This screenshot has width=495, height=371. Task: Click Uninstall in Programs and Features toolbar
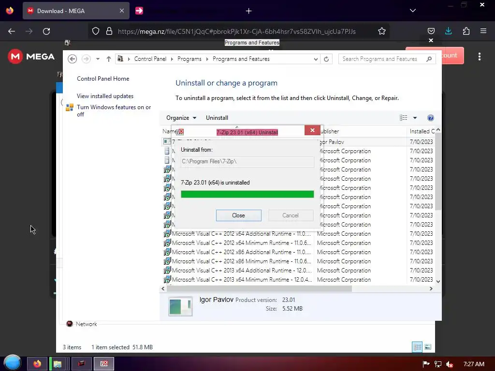click(217, 118)
